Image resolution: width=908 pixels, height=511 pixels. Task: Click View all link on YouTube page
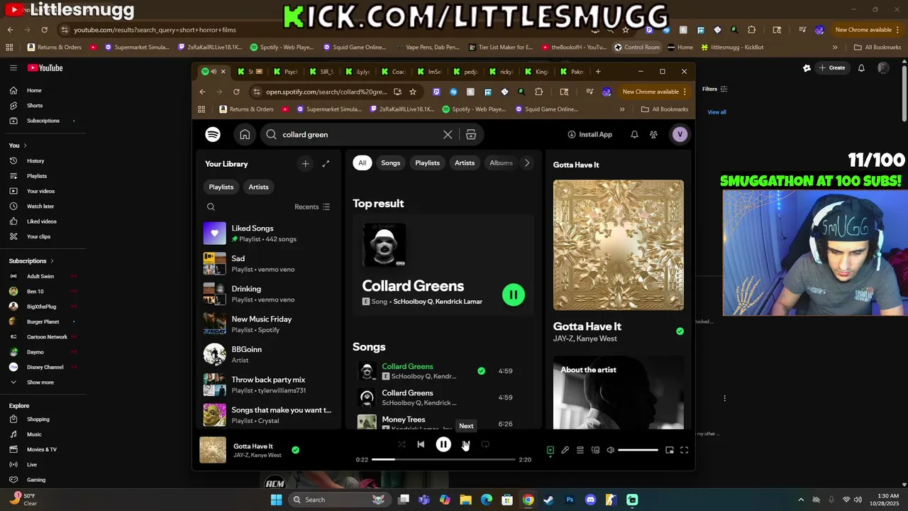[x=716, y=112]
